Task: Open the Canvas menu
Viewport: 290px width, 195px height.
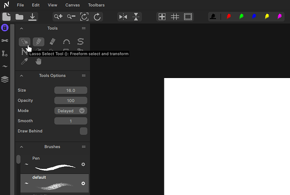Action: 72,5
